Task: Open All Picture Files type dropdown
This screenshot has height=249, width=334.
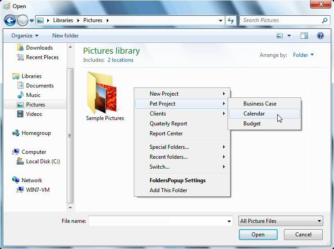Action: (x=280, y=221)
